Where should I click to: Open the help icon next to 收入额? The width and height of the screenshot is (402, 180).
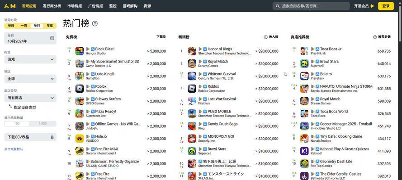[x=265, y=37]
